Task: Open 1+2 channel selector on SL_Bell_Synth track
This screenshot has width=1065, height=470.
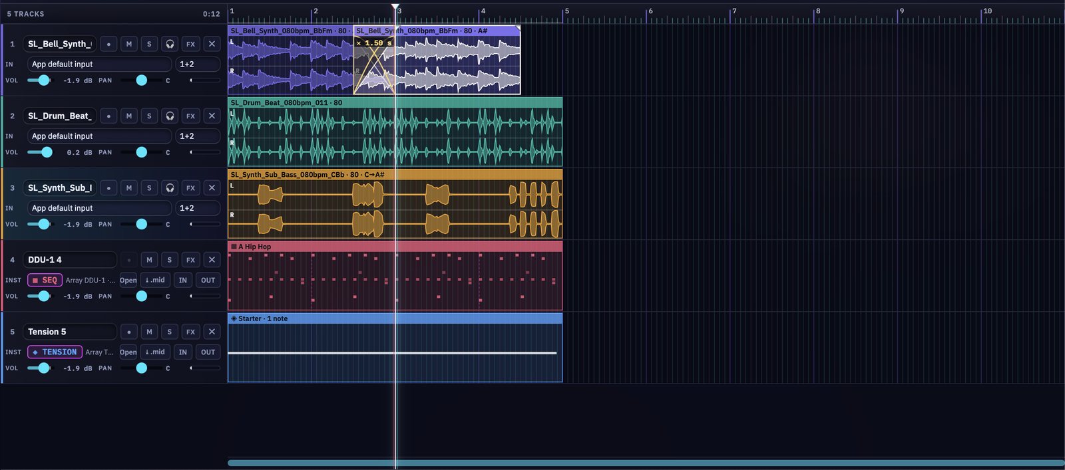Action: click(x=198, y=64)
